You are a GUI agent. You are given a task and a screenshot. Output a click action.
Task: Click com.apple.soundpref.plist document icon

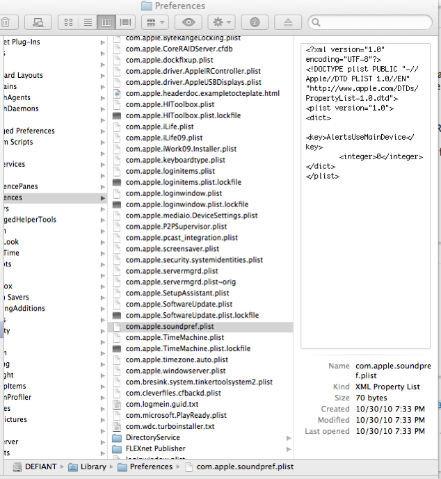click(x=117, y=327)
